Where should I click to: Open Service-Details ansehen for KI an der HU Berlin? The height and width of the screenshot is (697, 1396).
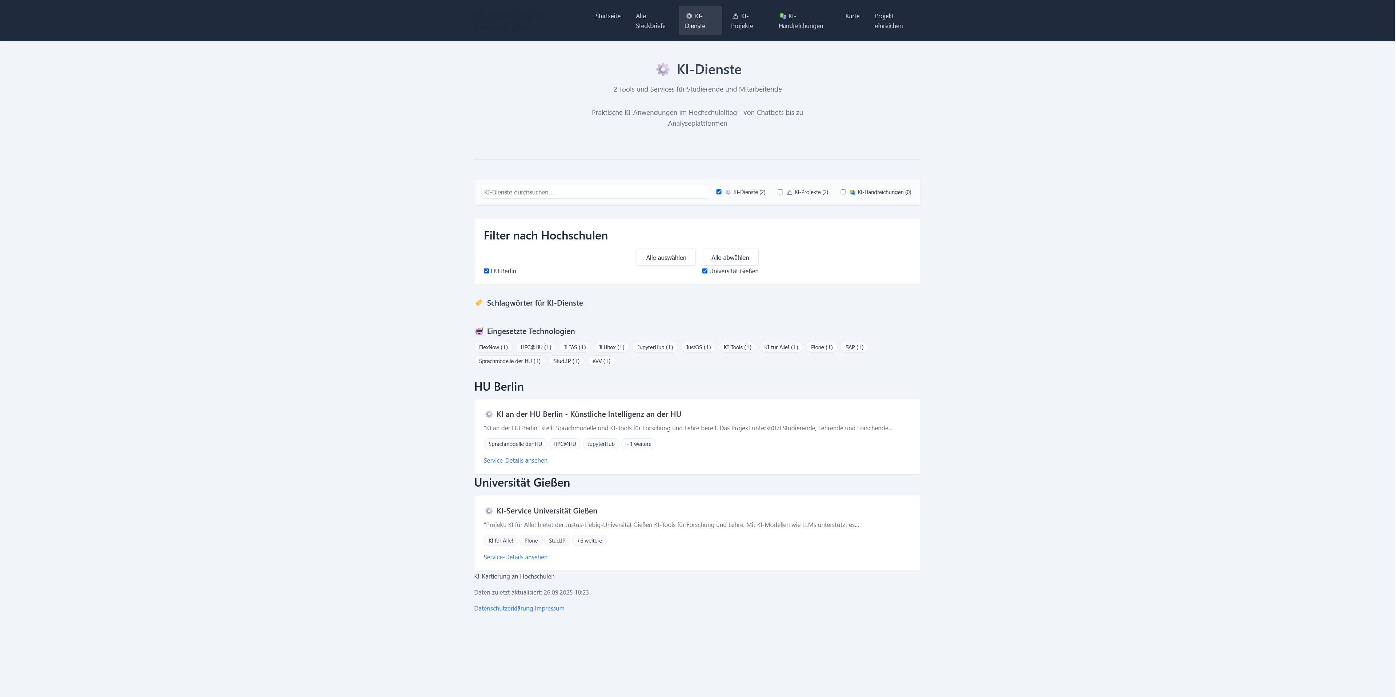pyautogui.click(x=515, y=460)
